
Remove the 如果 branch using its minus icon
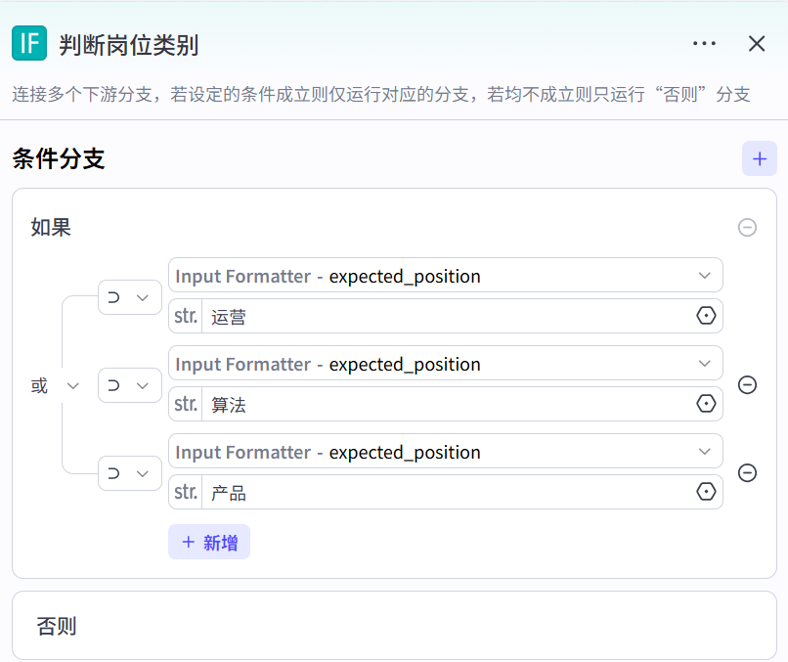pyautogui.click(x=747, y=228)
